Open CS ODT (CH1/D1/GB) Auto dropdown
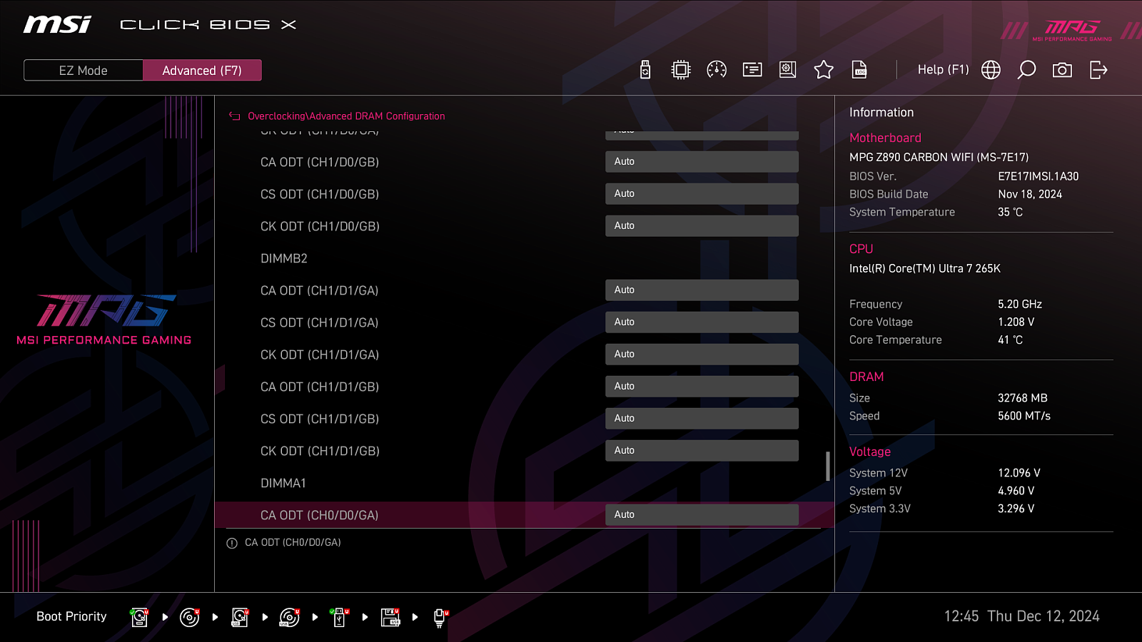Screen dimensions: 1142x642 702,419
